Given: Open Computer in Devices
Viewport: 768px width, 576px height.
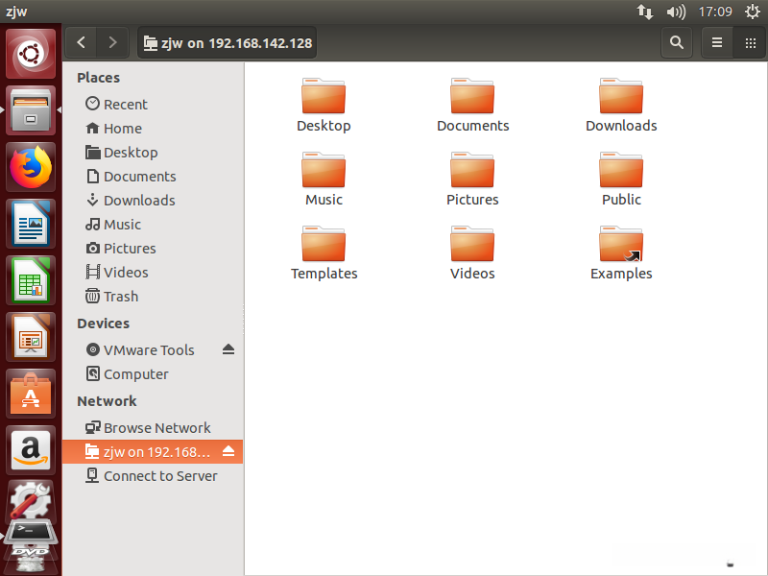Looking at the screenshot, I should click(x=153, y=374).
